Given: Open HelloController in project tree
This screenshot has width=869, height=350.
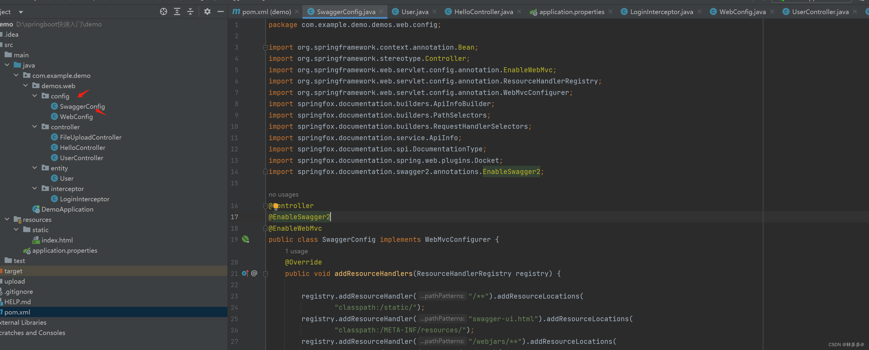Looking at the screenshot, I should pos(82,148).
